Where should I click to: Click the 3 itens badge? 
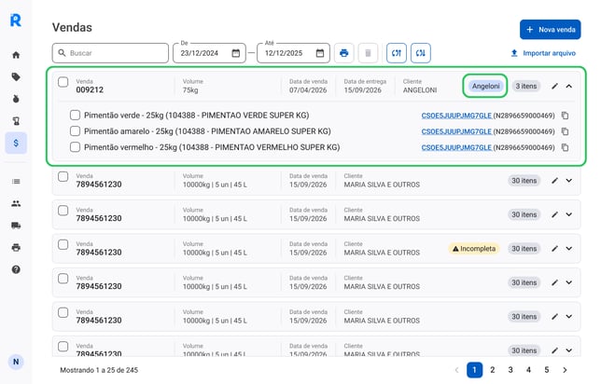click(526, 86)
